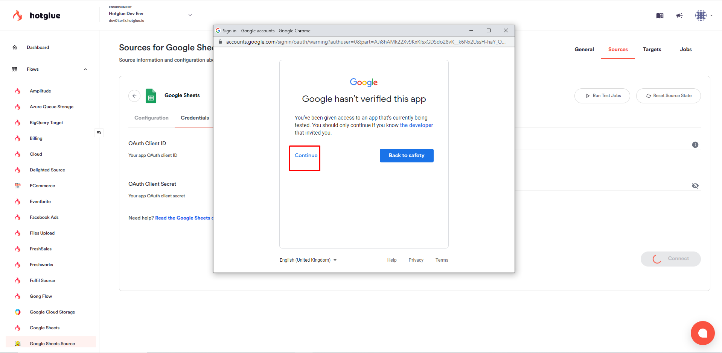Open the Google Sheets flow in sidebar
This screenshot has width=722, height=353.
pyautogui.click(x=44, y=328)
